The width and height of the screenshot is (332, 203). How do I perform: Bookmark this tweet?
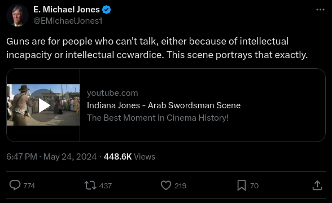tap(242, 186)
